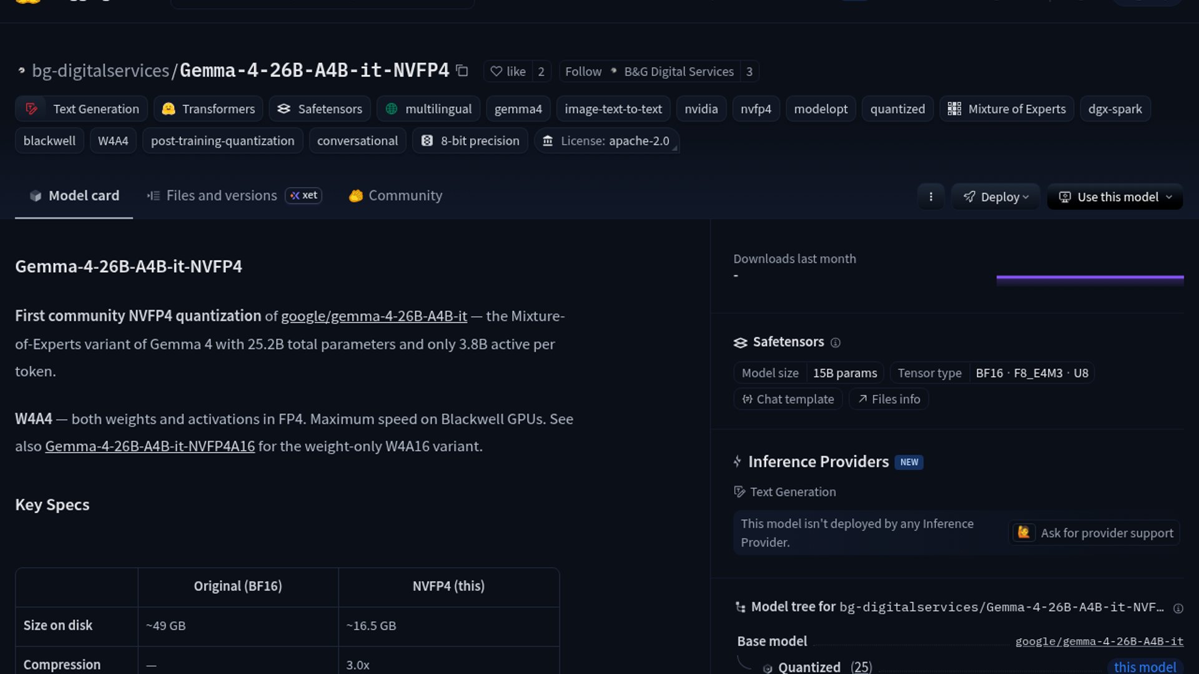1199x674 pixels.
Task: Click the Safetensors info icon
Action: (x=836, y=343)
